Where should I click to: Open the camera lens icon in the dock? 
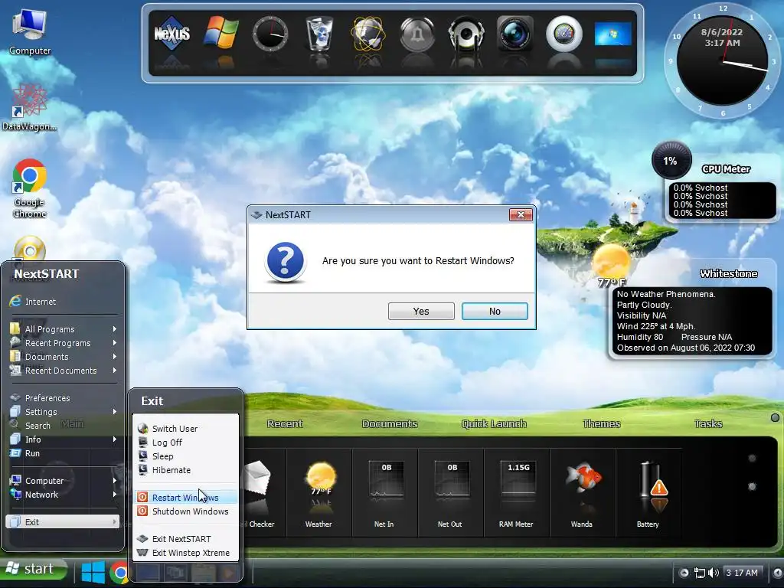point(515,34)
